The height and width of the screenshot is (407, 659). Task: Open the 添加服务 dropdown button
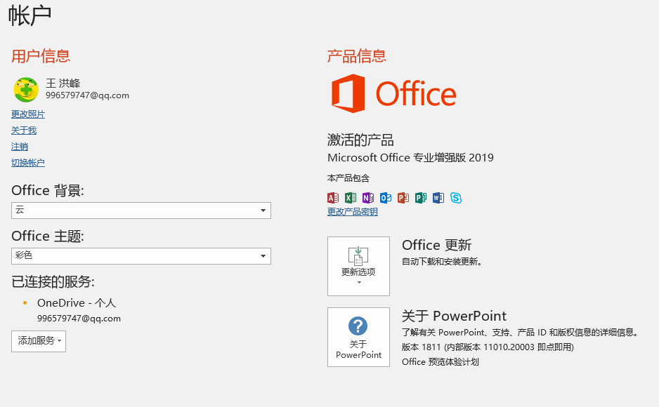point(39,341)
